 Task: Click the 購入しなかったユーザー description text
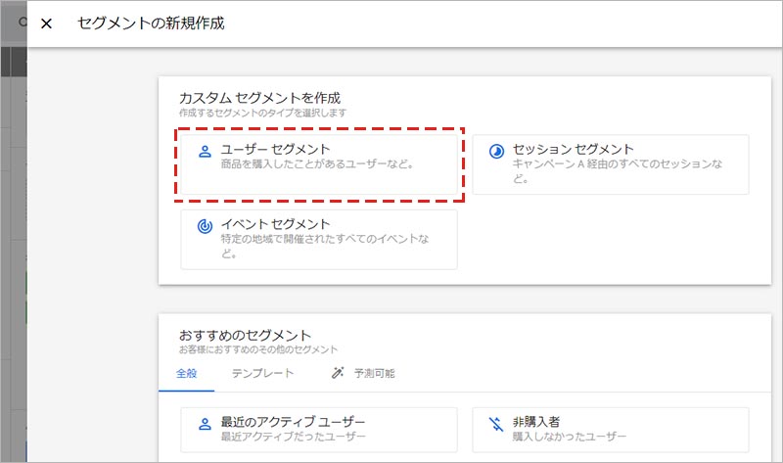point(570,437)
